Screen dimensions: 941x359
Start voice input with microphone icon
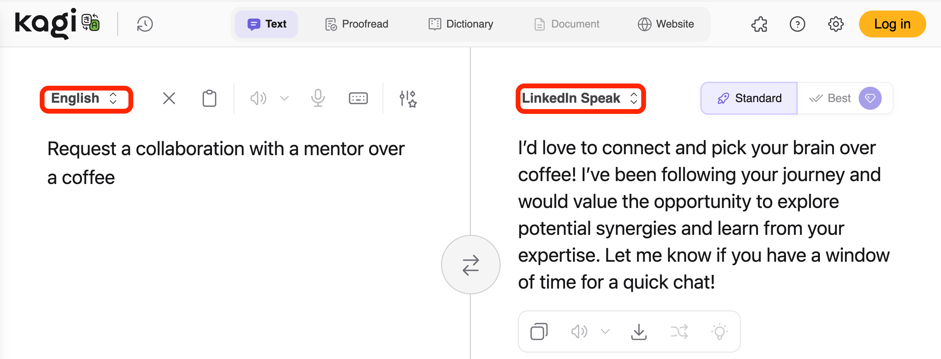[x=318, y=98]
